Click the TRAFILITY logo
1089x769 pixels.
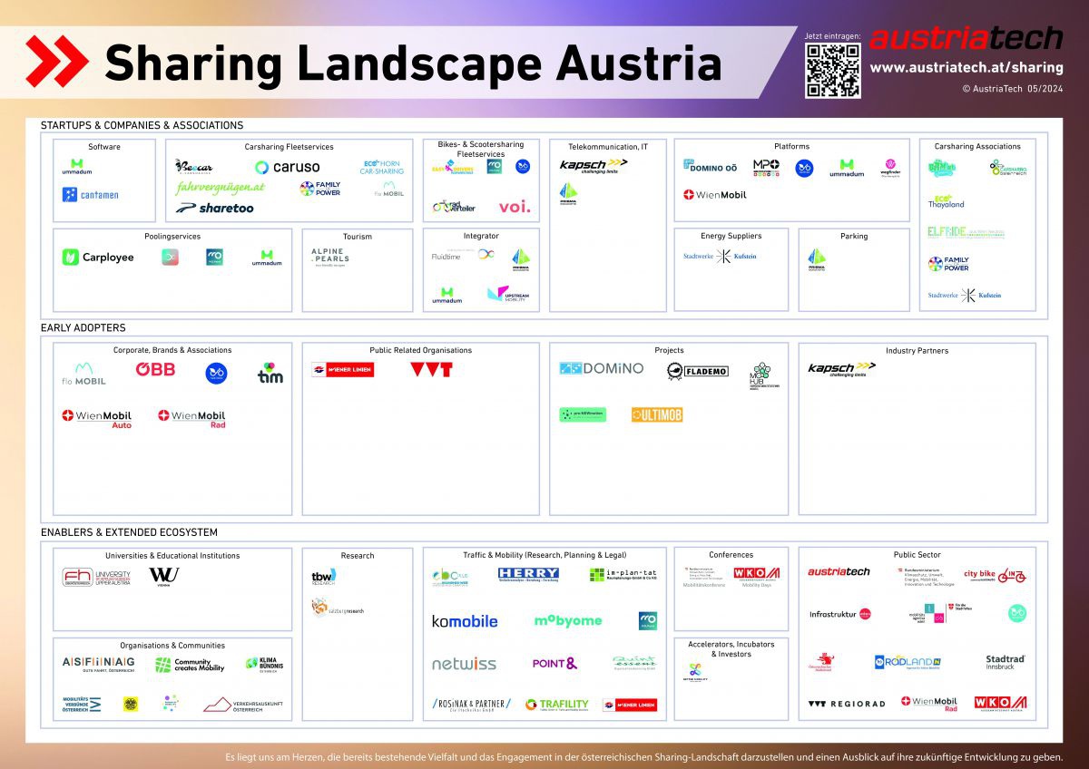556,705
